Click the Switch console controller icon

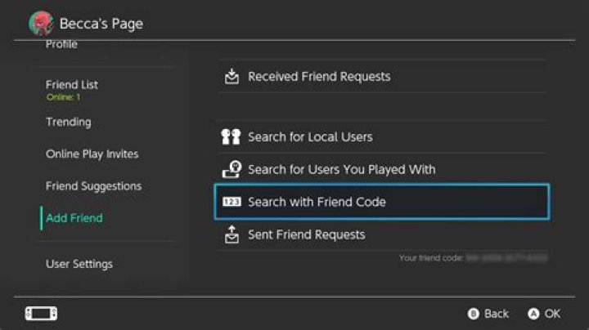42,314
